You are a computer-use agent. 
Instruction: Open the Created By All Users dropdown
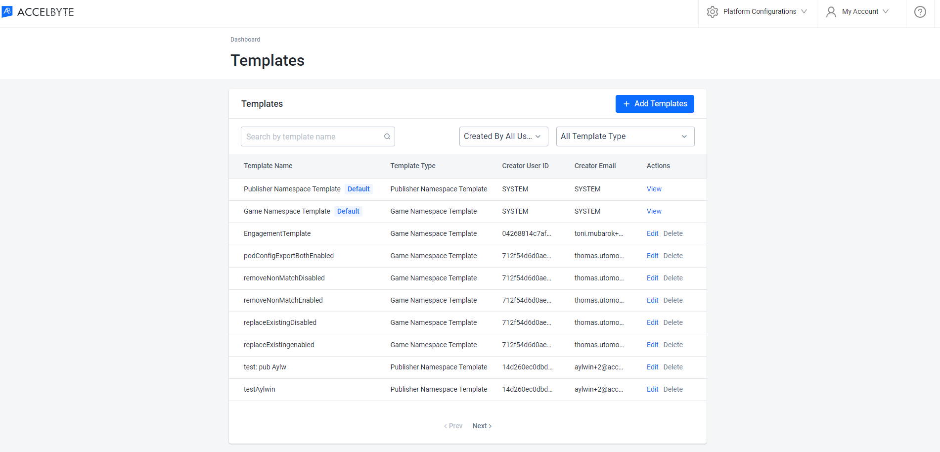coord(503,136)
